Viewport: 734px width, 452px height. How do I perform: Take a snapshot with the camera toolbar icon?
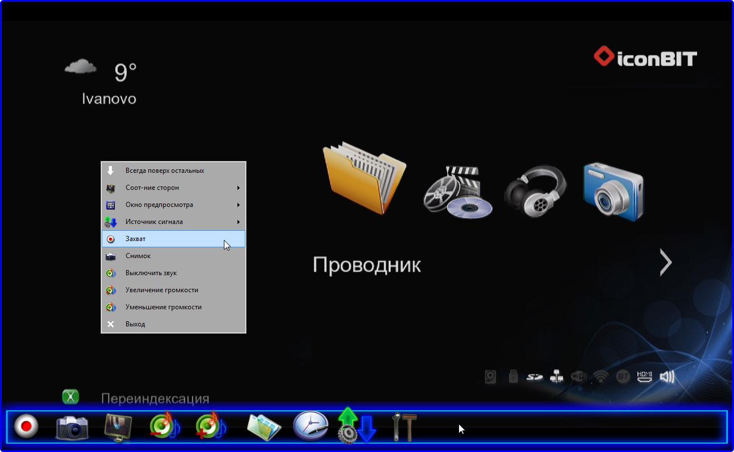click(x=72, y=427)
